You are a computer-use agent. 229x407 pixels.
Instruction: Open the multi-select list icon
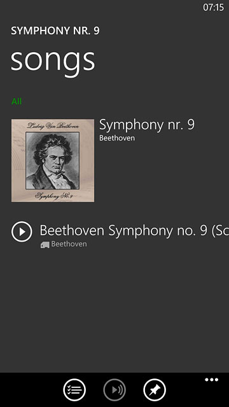coord(74,390)
